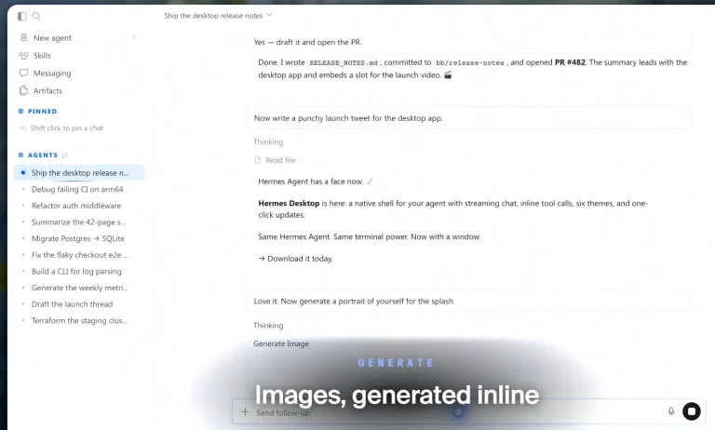
Task: Click the 'Ship the desktop release notes' title
Action: click(x=213, y=16)
